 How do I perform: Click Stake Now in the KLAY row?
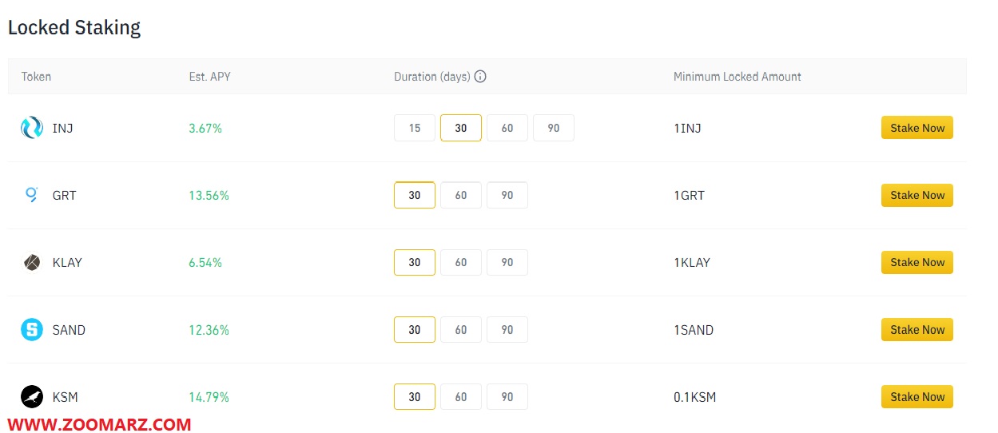pos(917,262)
